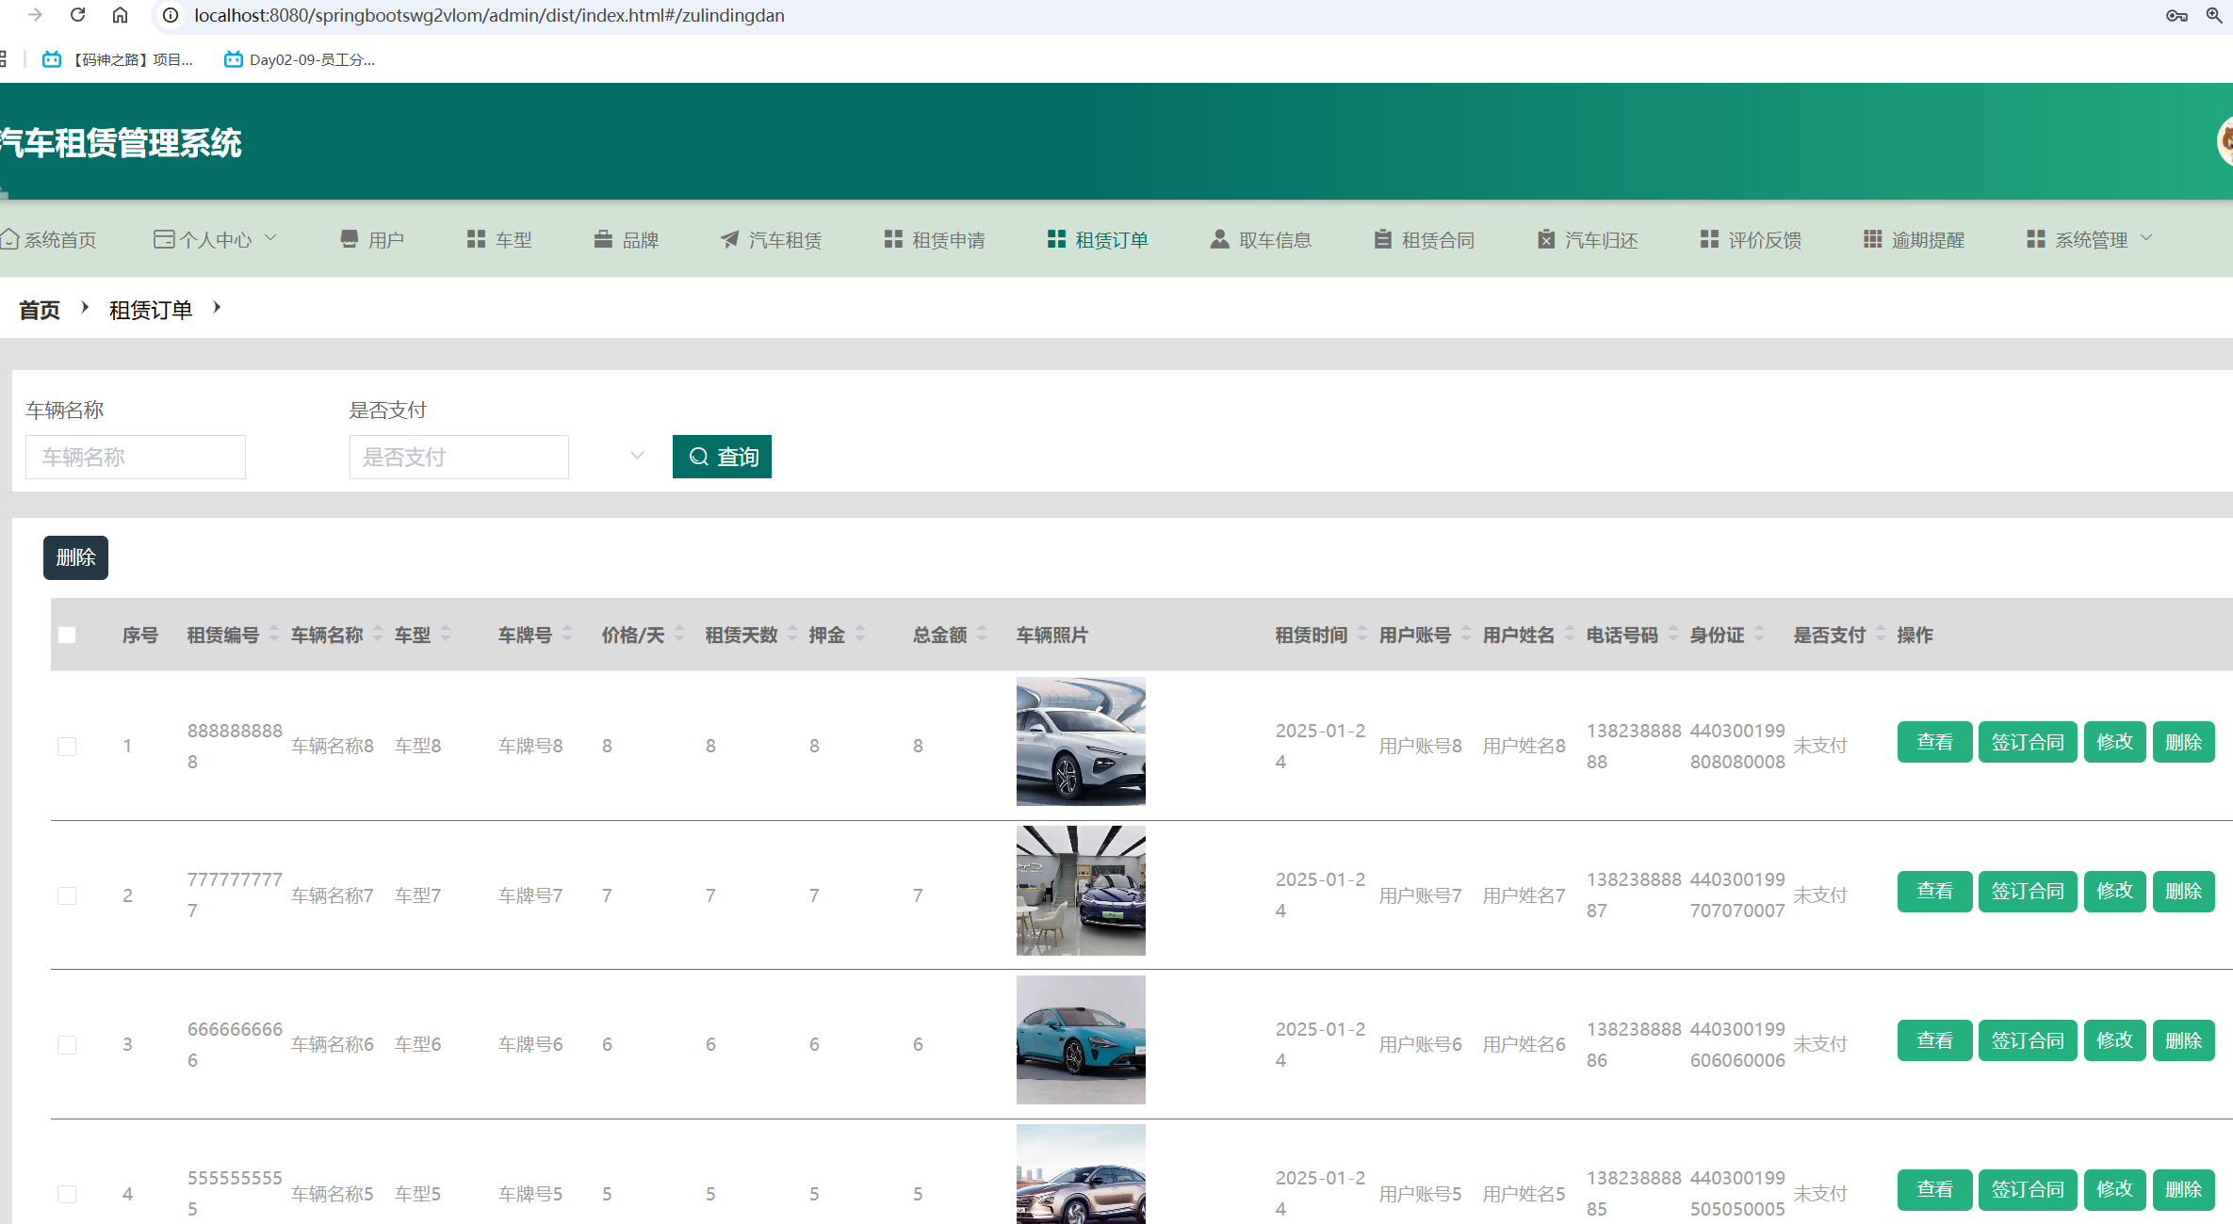Click the browser reload icon

click(78, 15)
